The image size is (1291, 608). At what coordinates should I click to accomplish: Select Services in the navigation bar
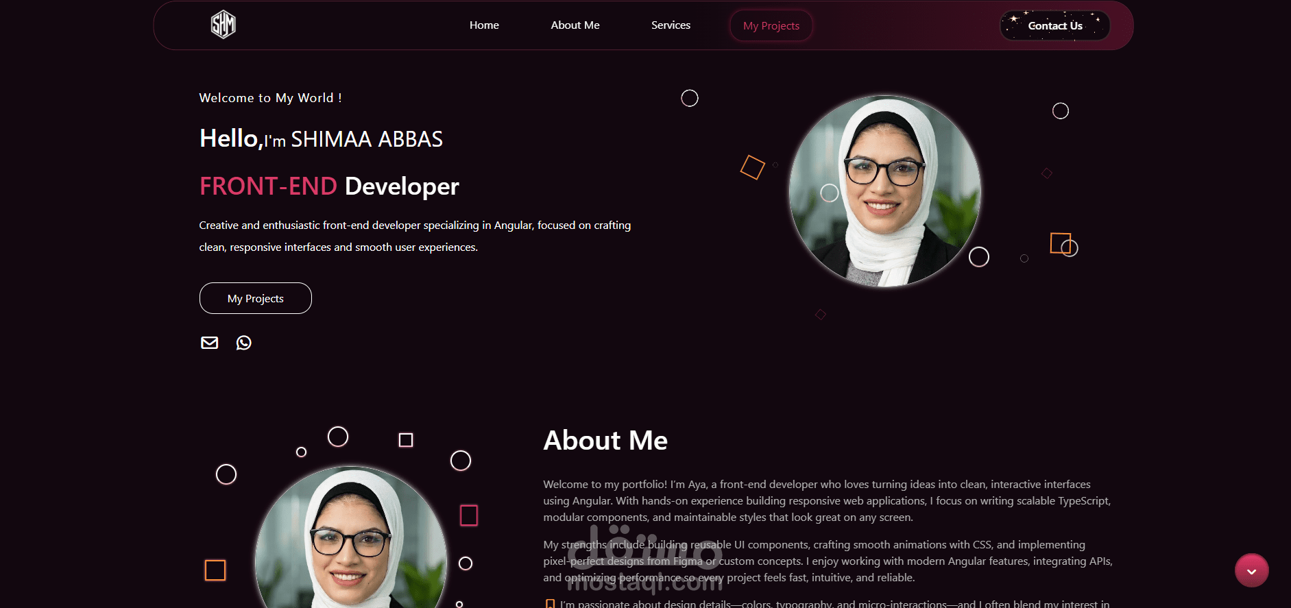[671, 25]
